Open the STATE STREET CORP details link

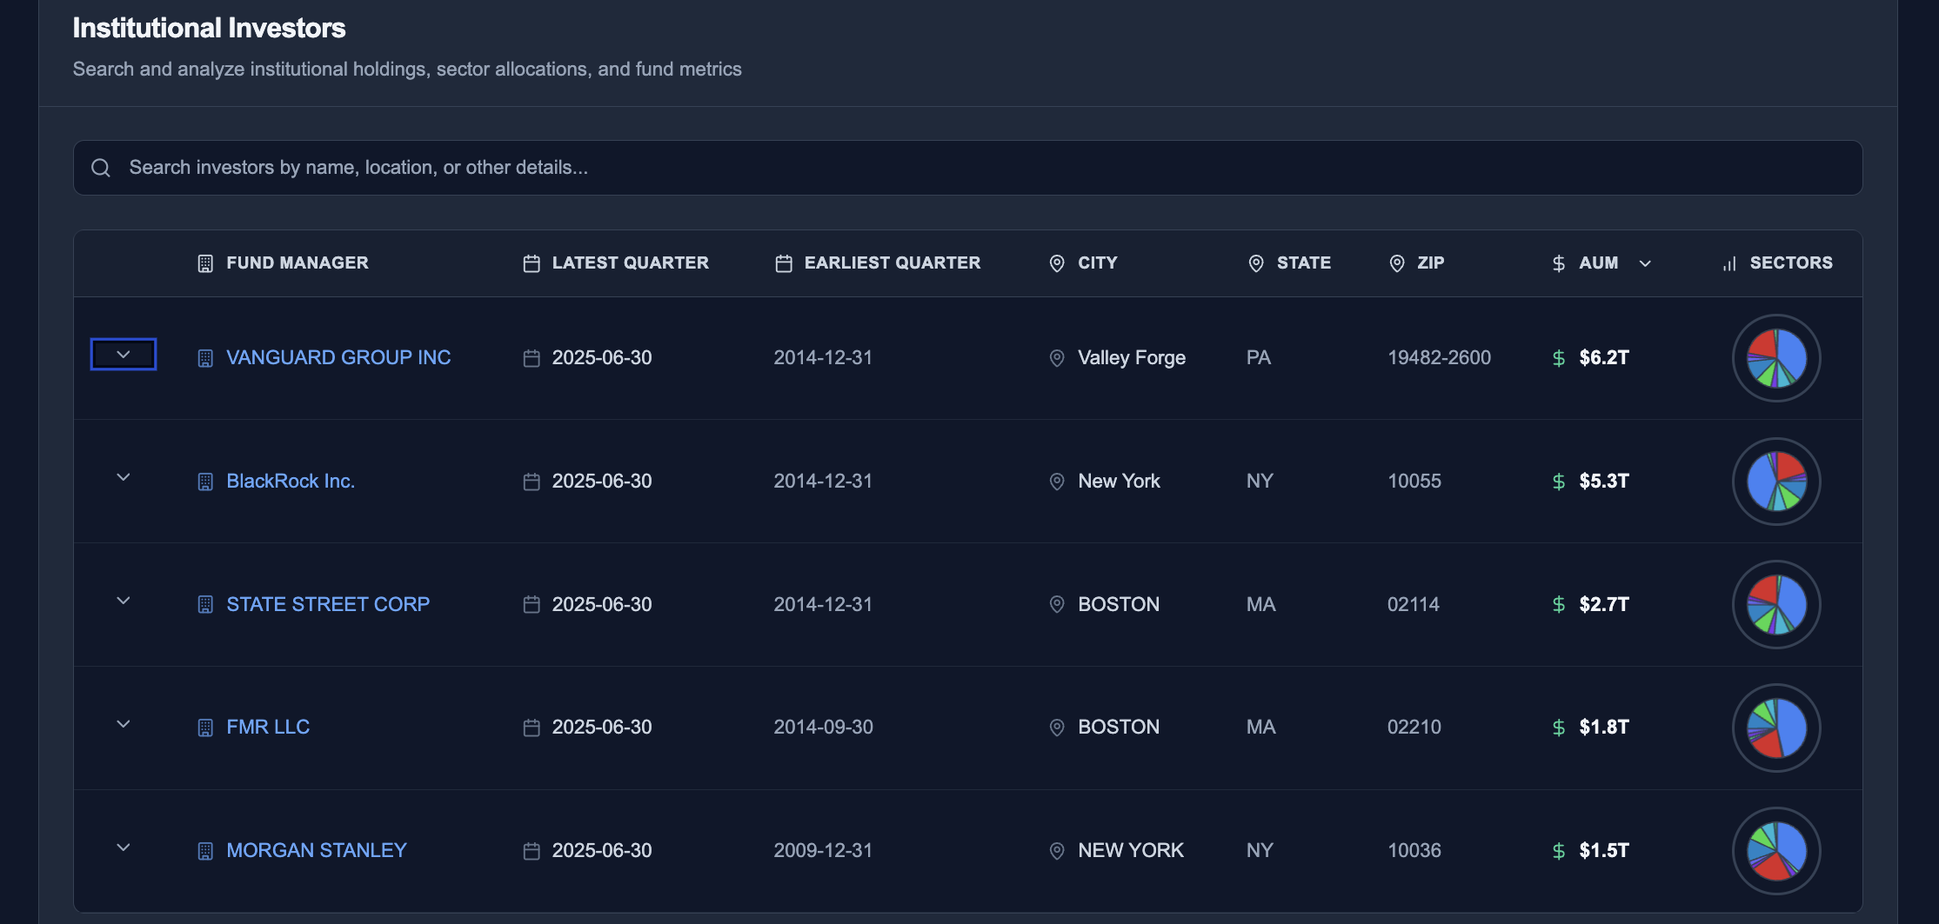point(327,603)
